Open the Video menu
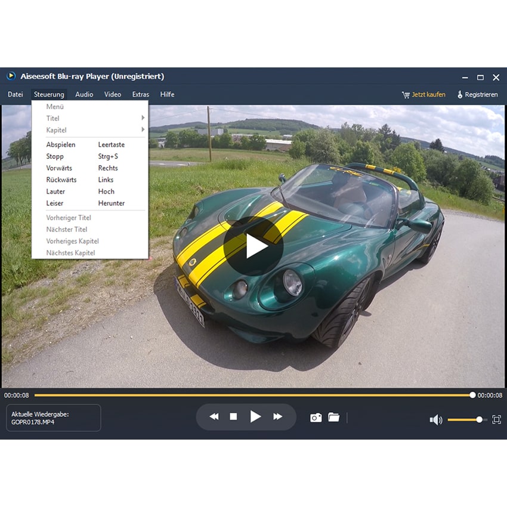This screenshot has width=507, height=507. coord(113,94)
